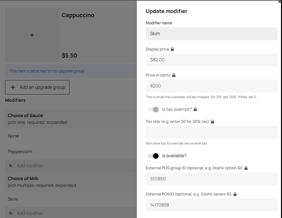Image resolution: width=282 pixels, height=218 pixels.
Task: Close the Update modifier panel
Action: [279, 2]
